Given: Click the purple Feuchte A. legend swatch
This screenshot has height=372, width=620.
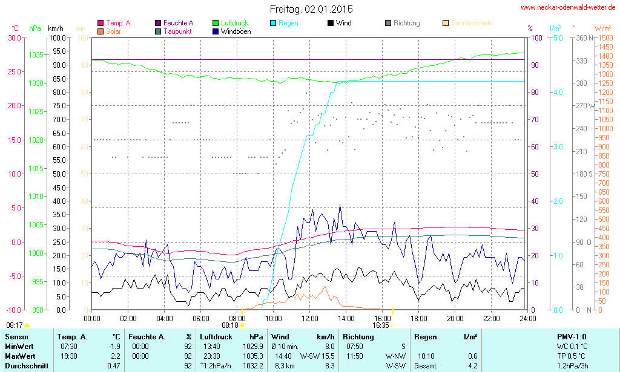Looking at the screenshot, I should pos(159,23).
